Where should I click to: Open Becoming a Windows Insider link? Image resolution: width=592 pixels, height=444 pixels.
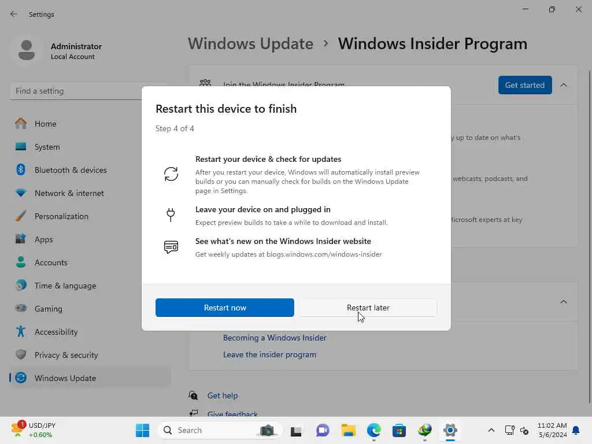coord(275,338)
